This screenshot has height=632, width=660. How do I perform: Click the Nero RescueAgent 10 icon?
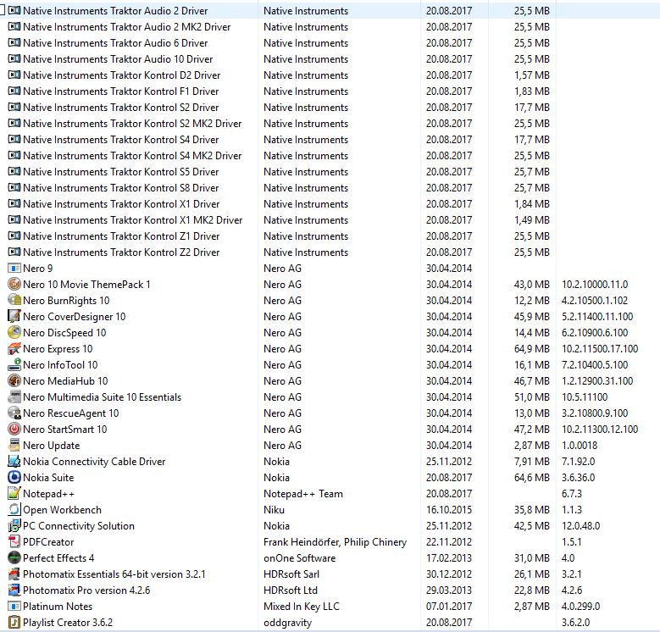14,413
